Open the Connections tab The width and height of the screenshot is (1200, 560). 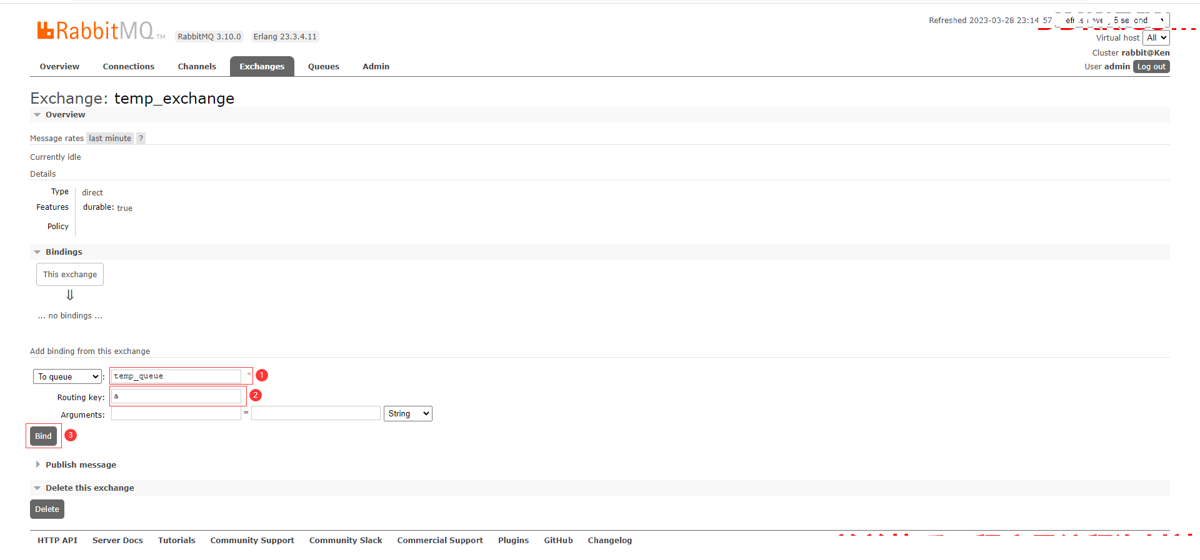click(128, 66)
